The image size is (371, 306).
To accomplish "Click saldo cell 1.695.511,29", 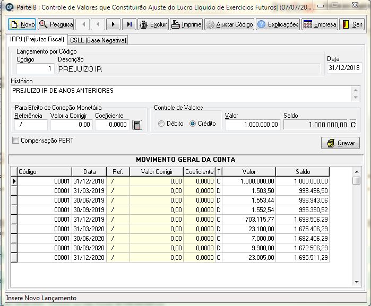I will [x=303, y=258].
